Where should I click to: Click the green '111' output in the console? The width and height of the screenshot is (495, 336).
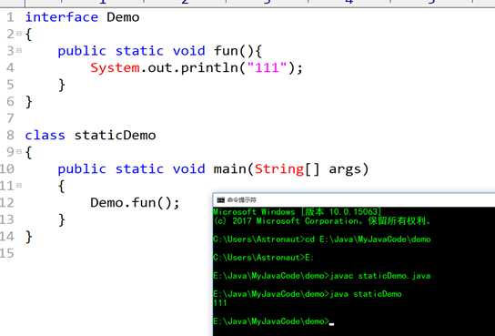220,303
